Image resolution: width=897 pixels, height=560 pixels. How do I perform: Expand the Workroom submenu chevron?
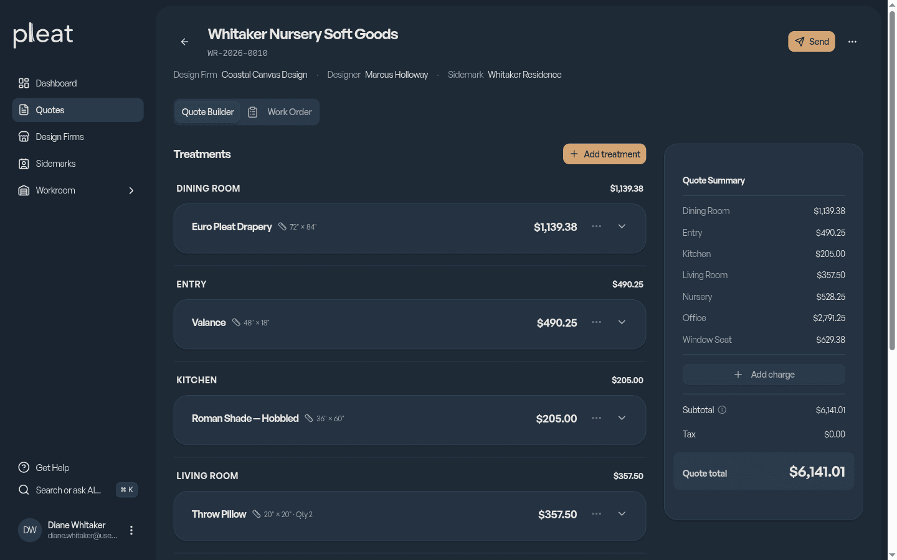pos(131,190)
